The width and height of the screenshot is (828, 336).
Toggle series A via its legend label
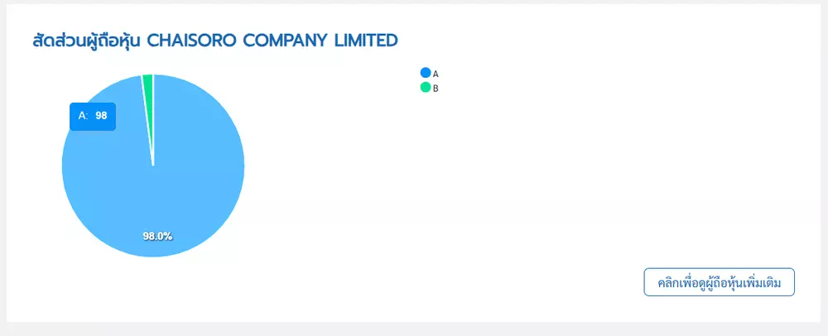click(x=436, y=74)
